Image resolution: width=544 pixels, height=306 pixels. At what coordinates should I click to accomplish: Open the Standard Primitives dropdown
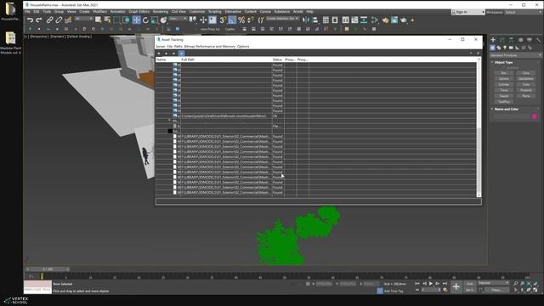point(516,55)
